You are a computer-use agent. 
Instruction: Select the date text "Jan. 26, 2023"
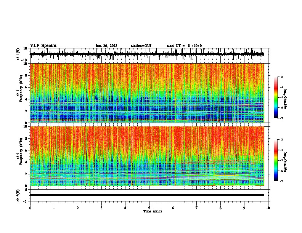pyautogui.click(x=106, y=46)
